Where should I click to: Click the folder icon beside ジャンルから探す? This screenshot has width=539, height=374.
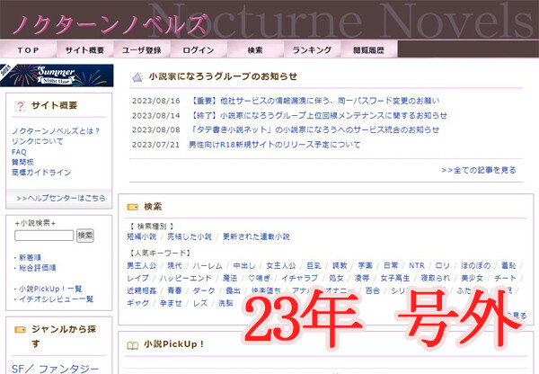(20, 330)
